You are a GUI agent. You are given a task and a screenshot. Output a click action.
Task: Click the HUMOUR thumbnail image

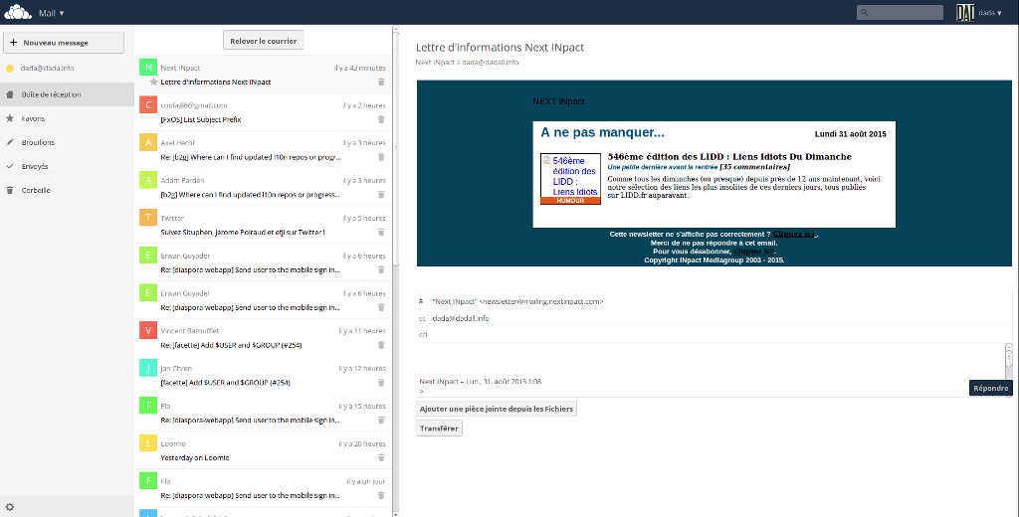(x=570, y=179)
